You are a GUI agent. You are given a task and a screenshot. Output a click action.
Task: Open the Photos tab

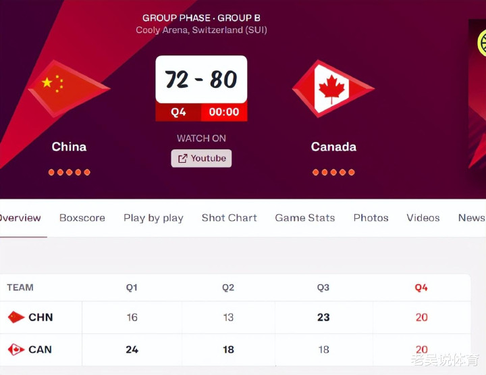click(371, 218)
